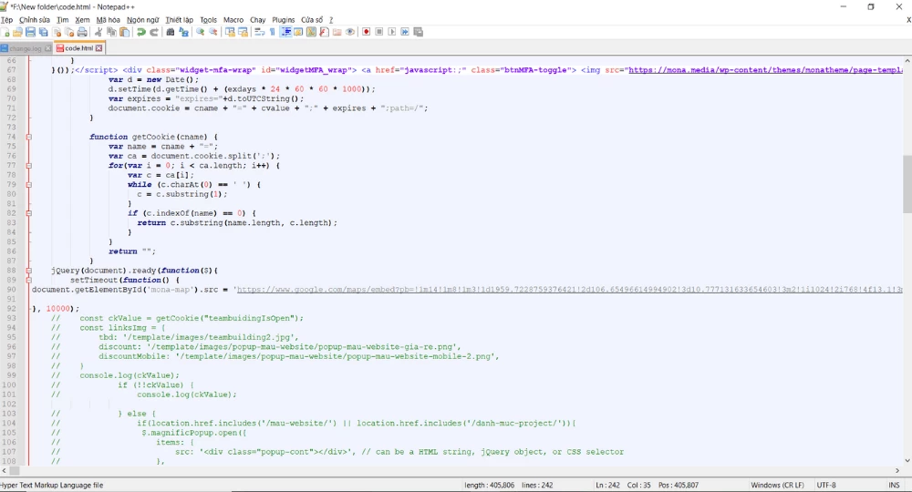Open the Ngôn ngữ menu

pyautogui.click(x=142, y=20)
